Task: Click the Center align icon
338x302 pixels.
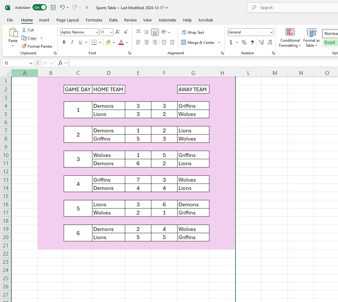Action: [147, 42]
